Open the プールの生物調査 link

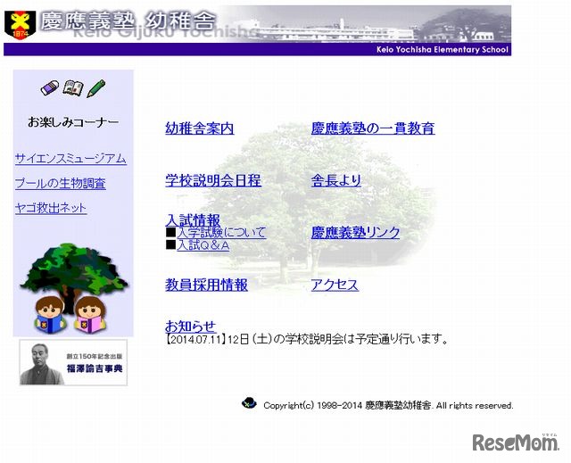61,183
